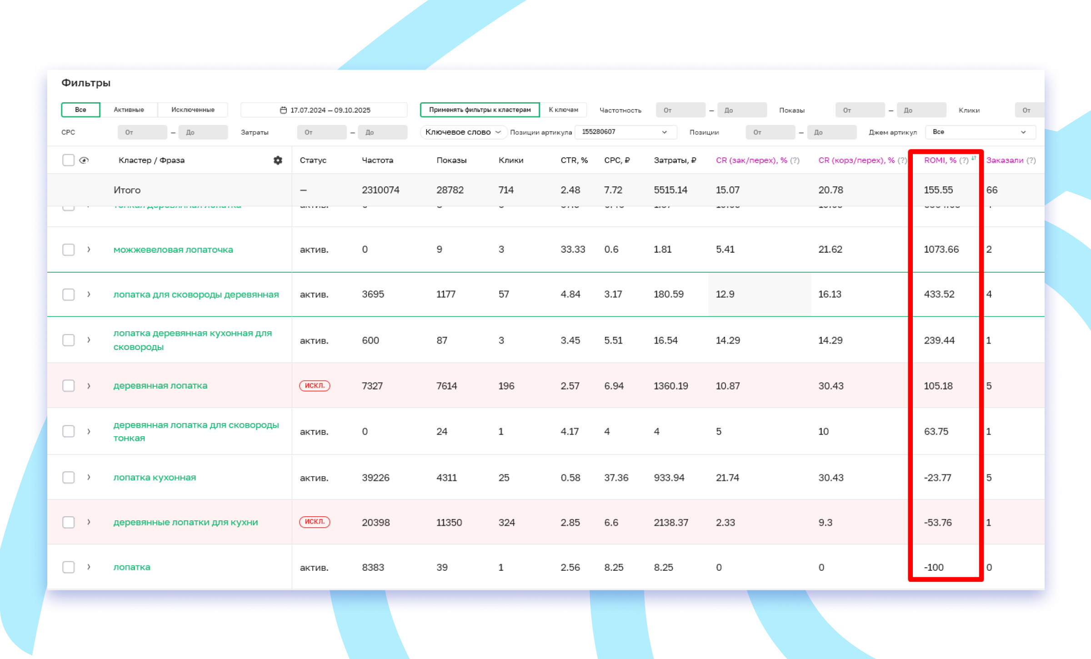This screenshot has height=659, width=1091.
Task: Open Позиции артикула 155280607 dropdown
Action: [x=626, y=132]
